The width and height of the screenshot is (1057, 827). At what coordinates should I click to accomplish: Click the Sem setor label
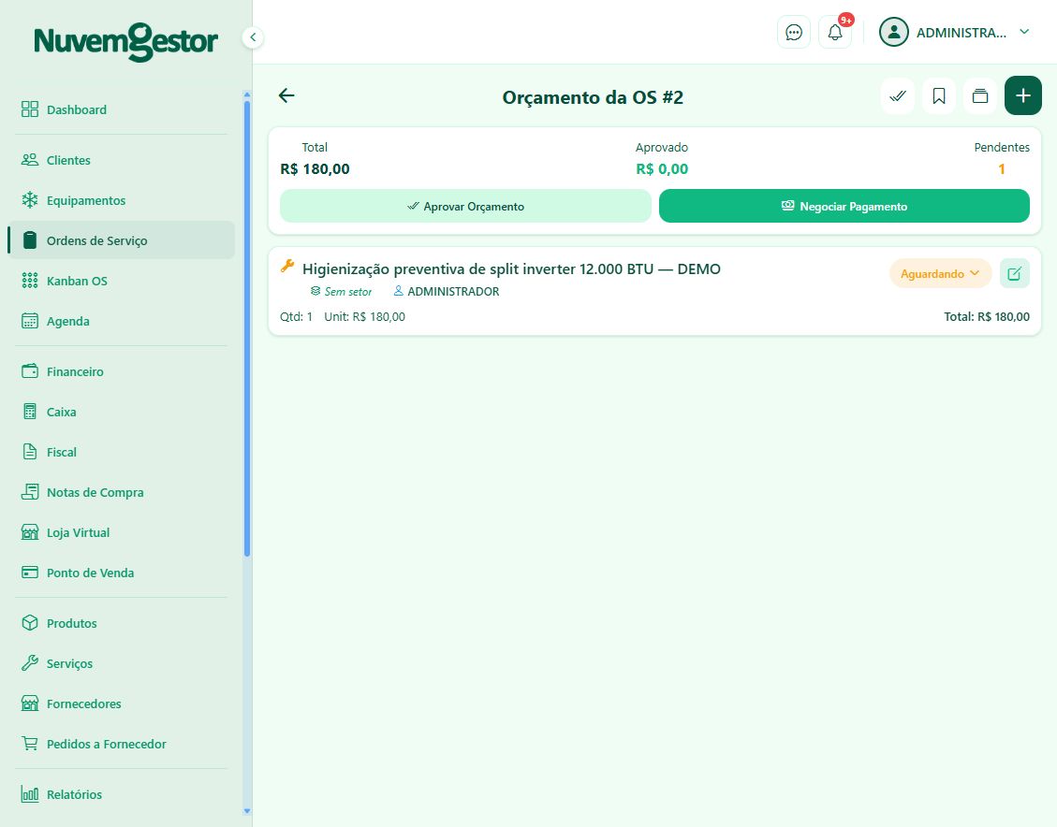coord(348,292)
